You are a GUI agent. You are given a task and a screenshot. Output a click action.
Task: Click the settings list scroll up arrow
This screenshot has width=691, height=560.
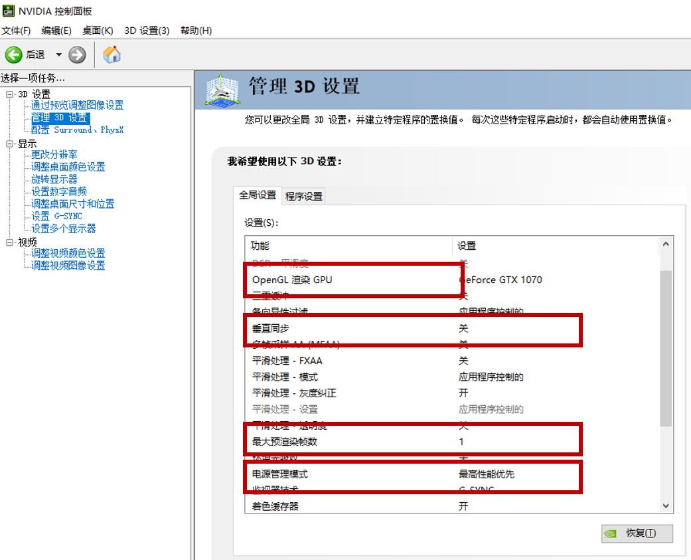(666, 244)
